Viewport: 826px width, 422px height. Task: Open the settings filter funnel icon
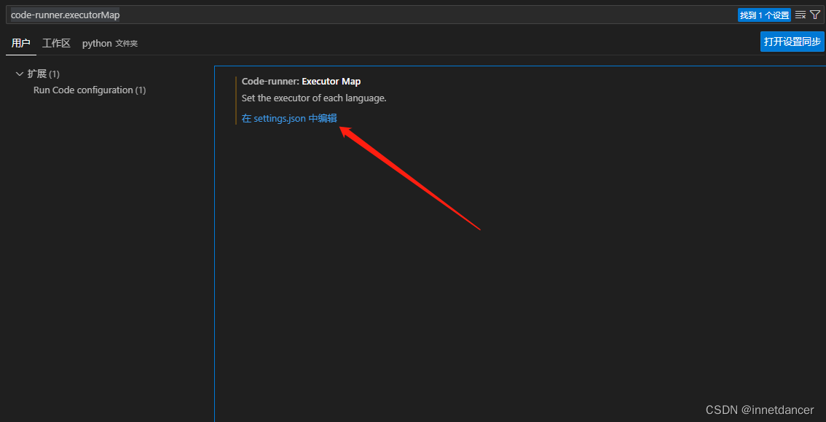tap(814, 15)
